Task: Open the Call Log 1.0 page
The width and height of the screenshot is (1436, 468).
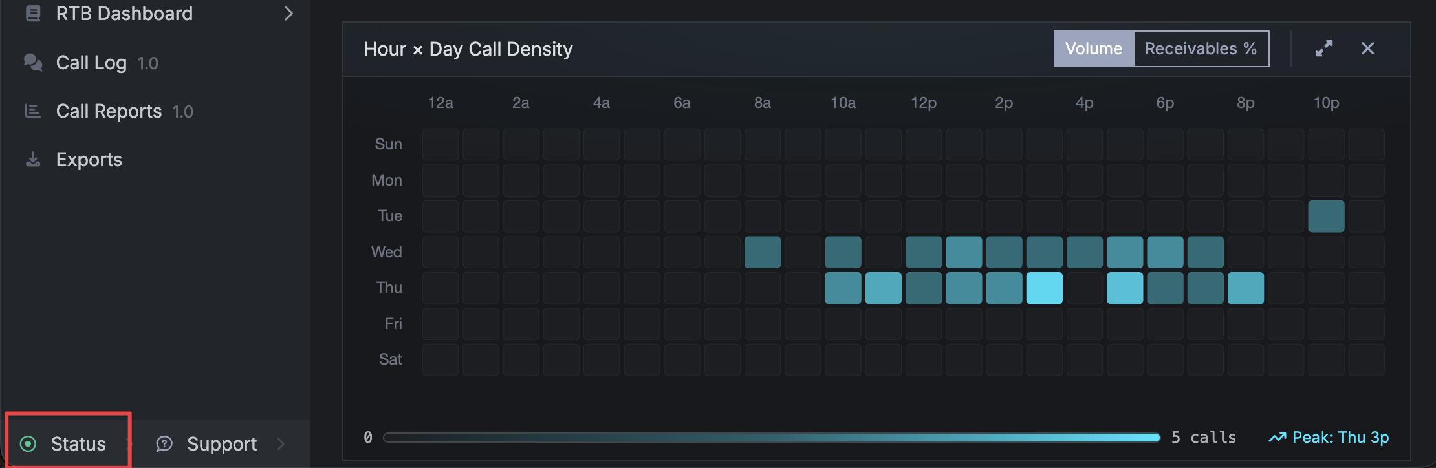Action: click(x=107, y=63)
